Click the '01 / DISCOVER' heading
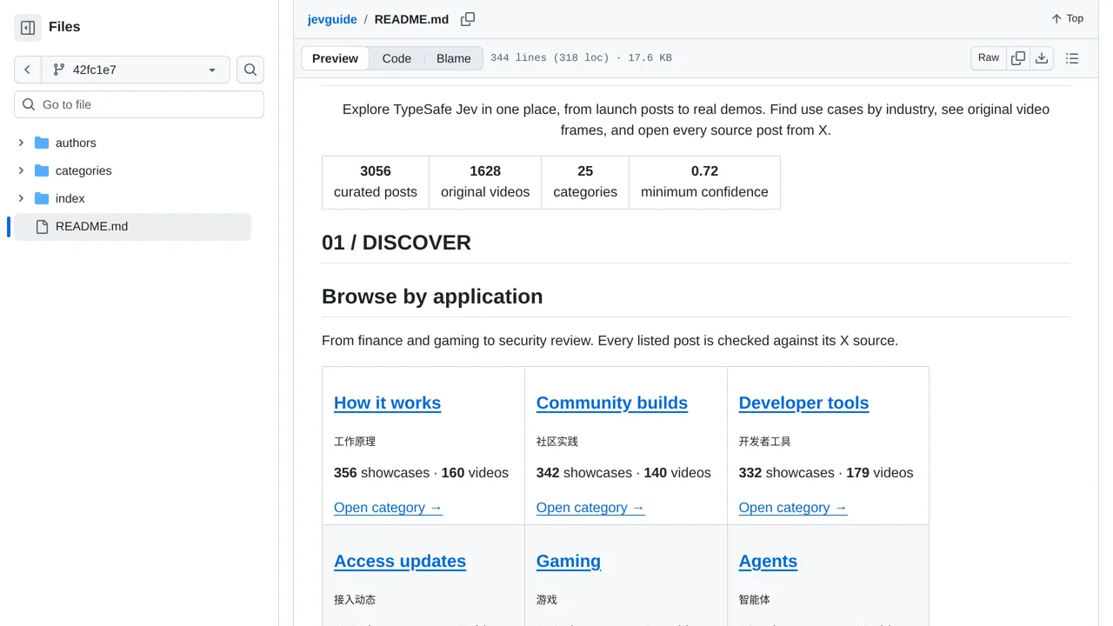 pyautogui.click(x=397, y=243)
